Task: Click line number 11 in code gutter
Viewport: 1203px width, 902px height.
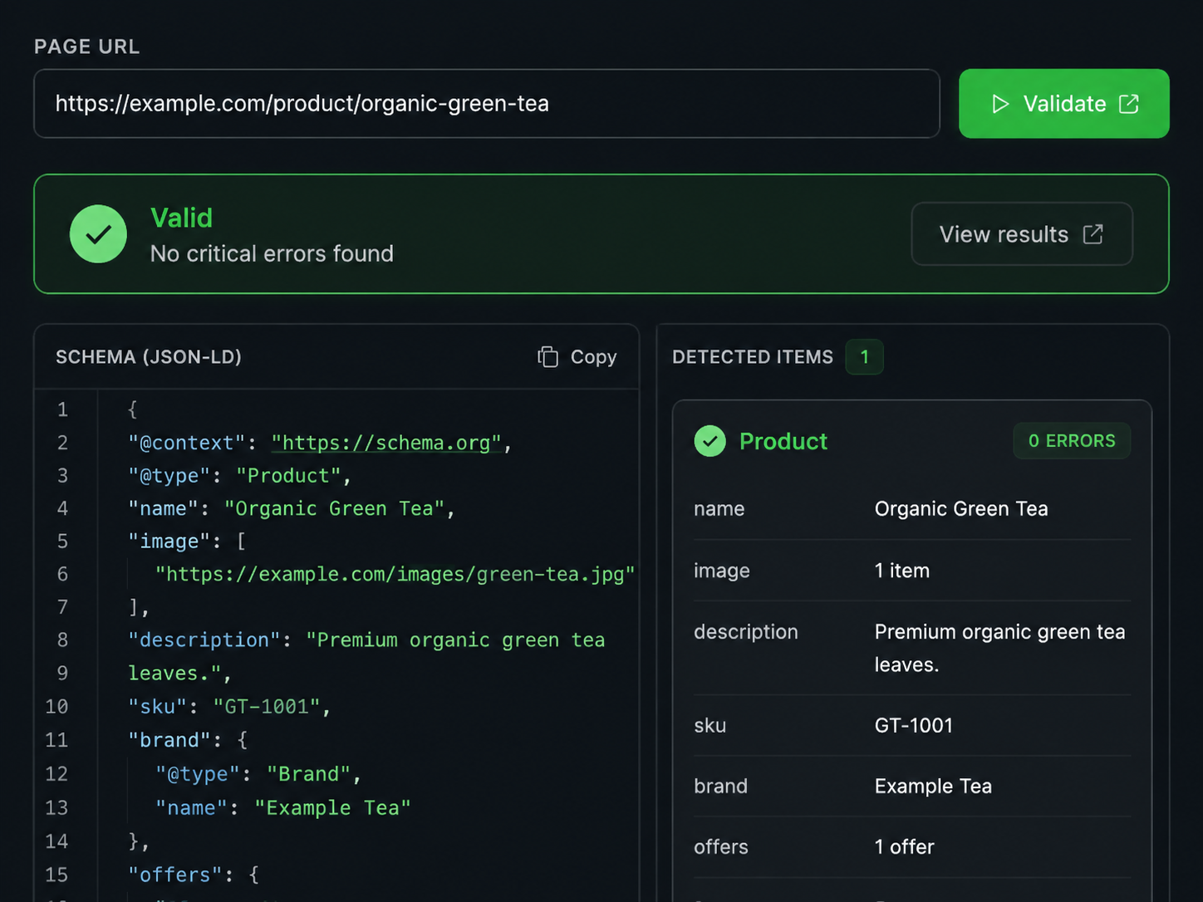Action: (56, 740)
